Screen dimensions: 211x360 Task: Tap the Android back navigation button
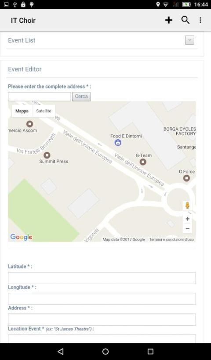click(x=61, y=352)
